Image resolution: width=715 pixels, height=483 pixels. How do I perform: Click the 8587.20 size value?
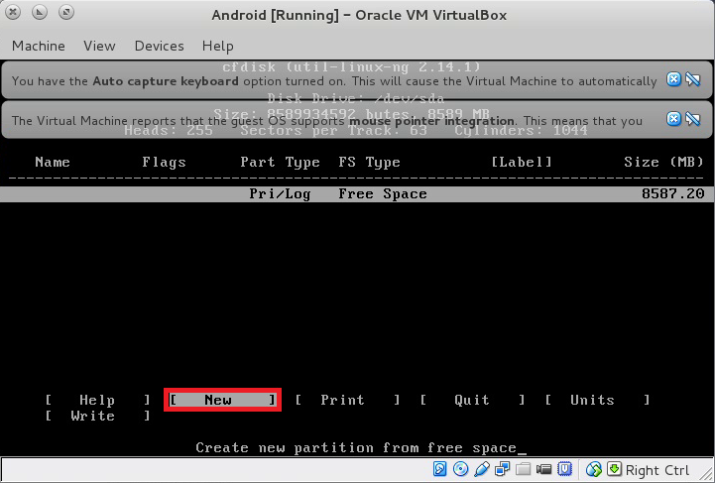tap(672, 193)
